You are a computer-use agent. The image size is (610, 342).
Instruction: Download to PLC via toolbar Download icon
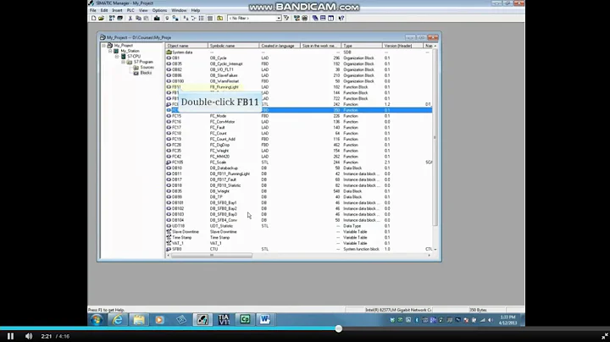coord(157,19)
